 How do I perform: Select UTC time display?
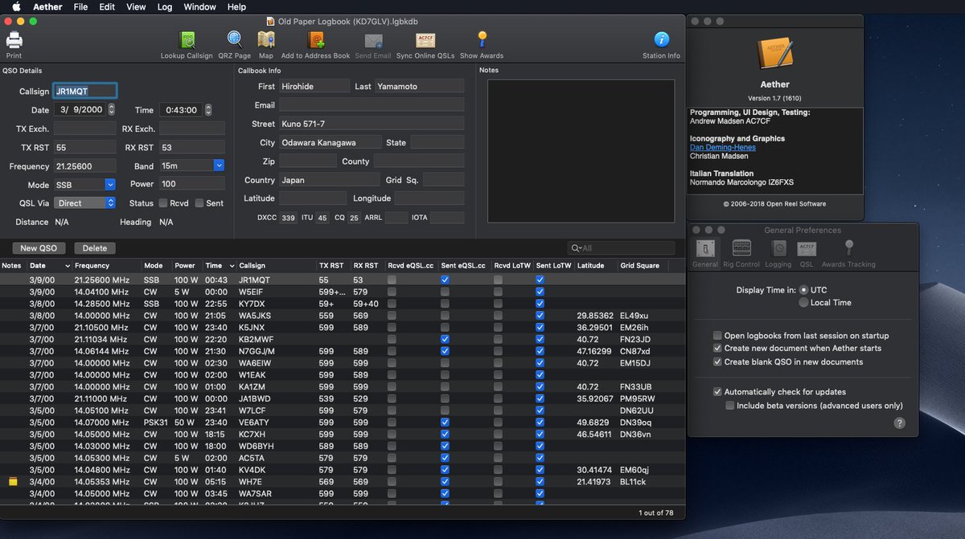(803, 289)
